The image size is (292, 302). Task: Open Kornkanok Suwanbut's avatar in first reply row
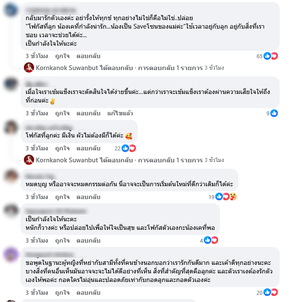29,67
